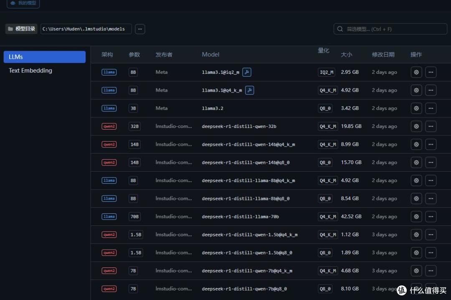Open more options for deepseek-r1-distill-llama-8b@q4_k_m
Screen dimensions: 451x300
pos(431,180)
